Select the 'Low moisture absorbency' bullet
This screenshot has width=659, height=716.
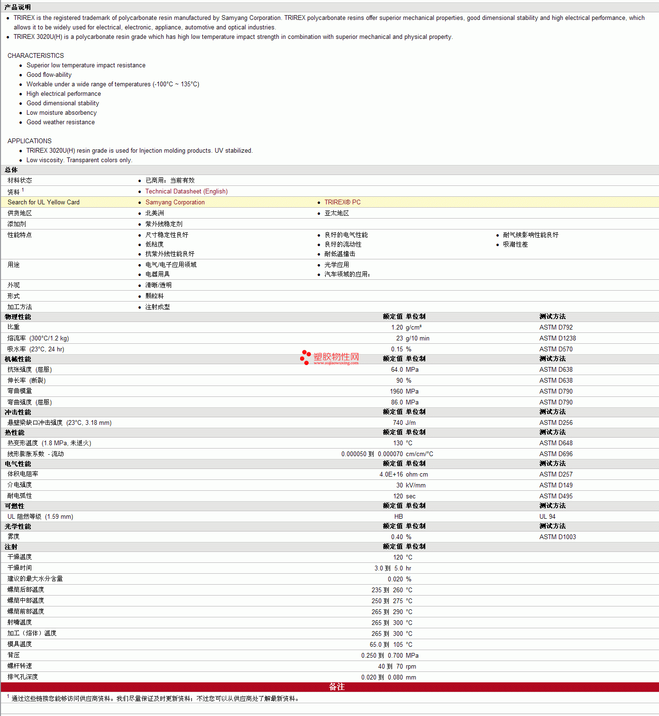pyautogui.click(x=61, y=113)
